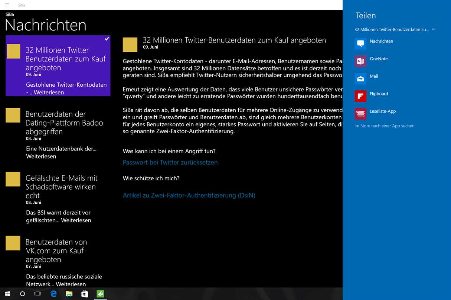Share via the Leseliste-App icon
This screenshot has width=451, height=300.
[360, 113]
